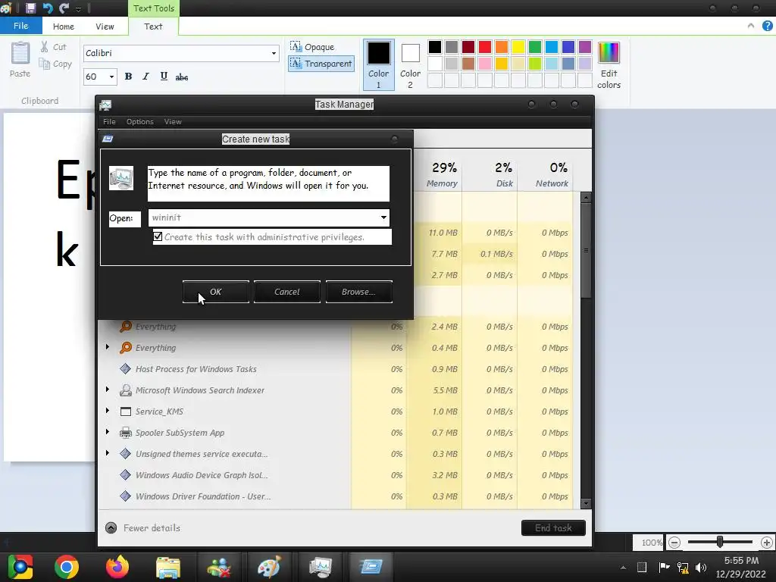Screen dimensions: 776x582
Task: Click OK in Create new task dialog
Action: 216,292
